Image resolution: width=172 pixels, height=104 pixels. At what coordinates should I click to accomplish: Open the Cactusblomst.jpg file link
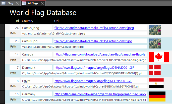(93, 41)
